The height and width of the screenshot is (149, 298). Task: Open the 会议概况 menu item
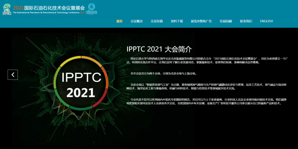tap(136, 21)
